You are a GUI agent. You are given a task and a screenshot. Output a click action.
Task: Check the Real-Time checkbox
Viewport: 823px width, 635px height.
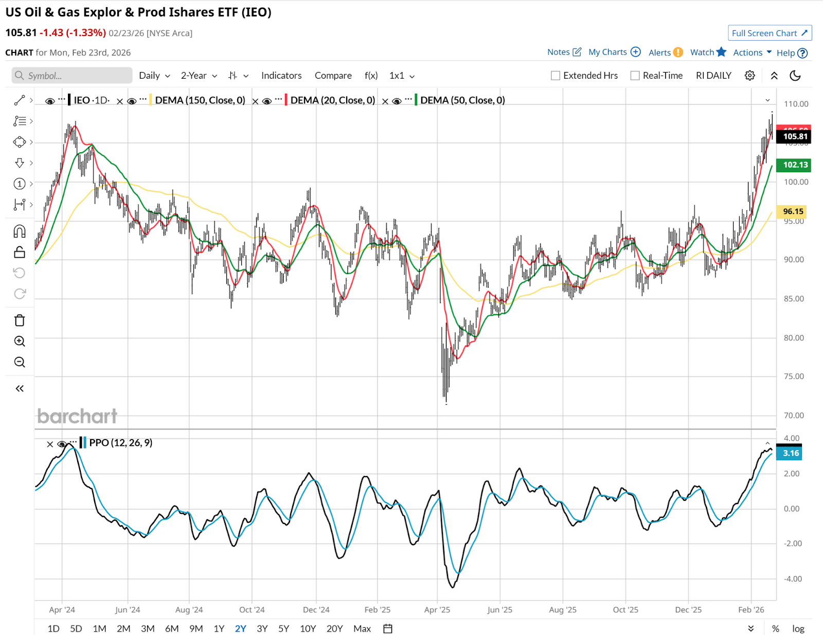(635, 76)
